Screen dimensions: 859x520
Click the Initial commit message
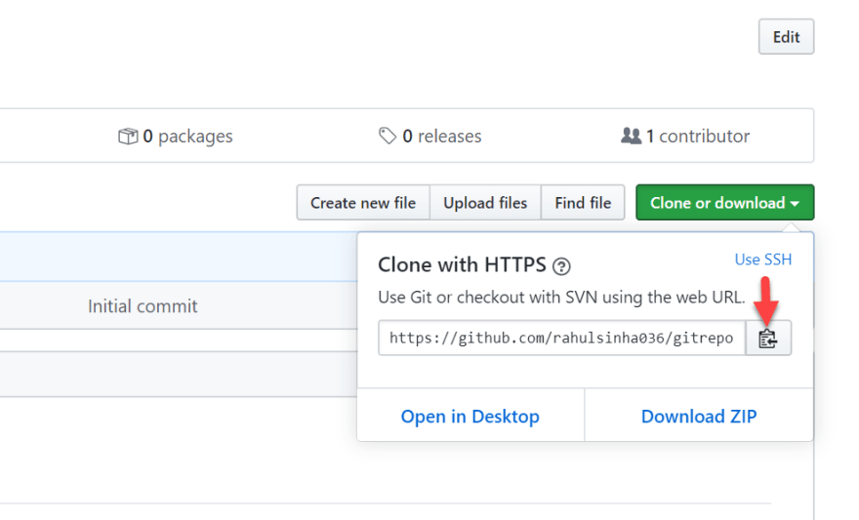click(143, 306)
